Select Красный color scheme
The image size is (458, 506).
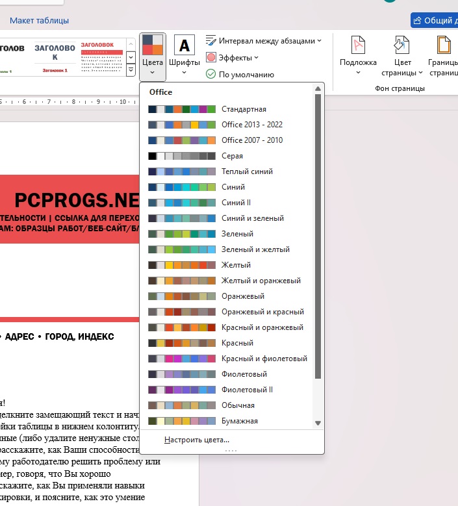pos(226,343)
